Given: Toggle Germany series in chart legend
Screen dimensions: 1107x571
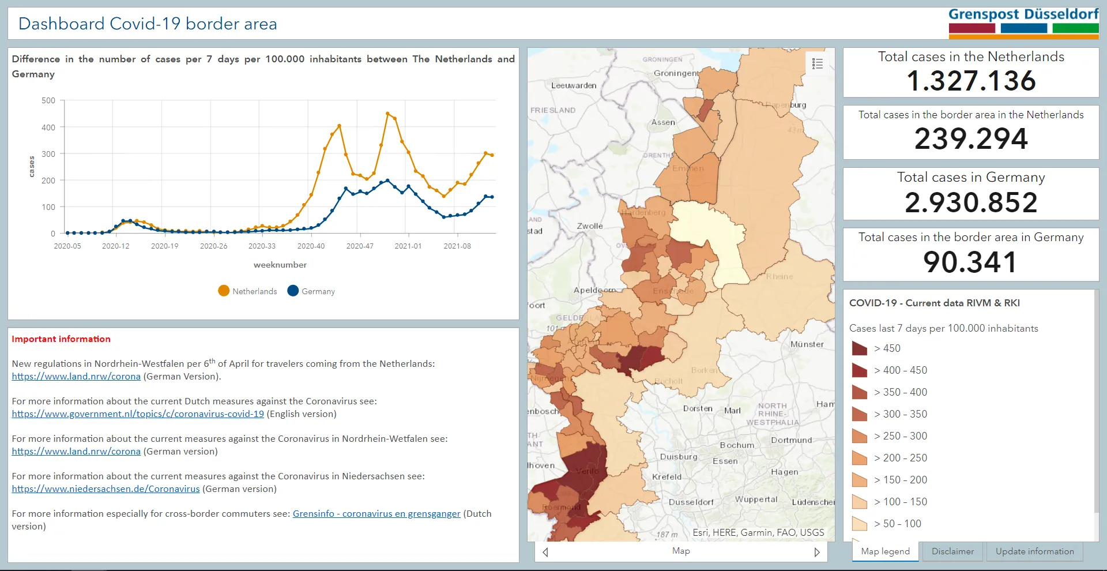Looking at the screenshot, I should pyautogui.click(x=311, y=291).
